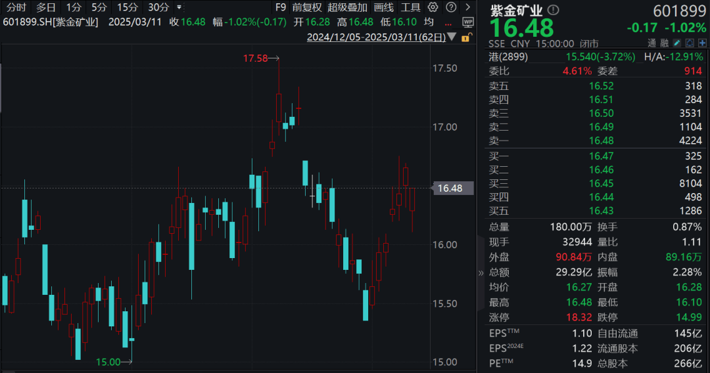Click the 融 margin tag
This screenshot has height=373, width=710.
(x=664, y=43)
